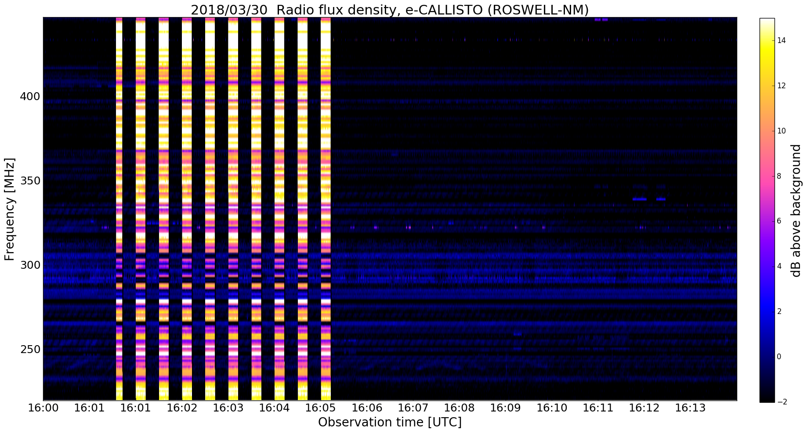The height and width of the screenshot is (433, 807).
Task: Click the 16:10 time tick label
Action: click(x=552, y=408)
